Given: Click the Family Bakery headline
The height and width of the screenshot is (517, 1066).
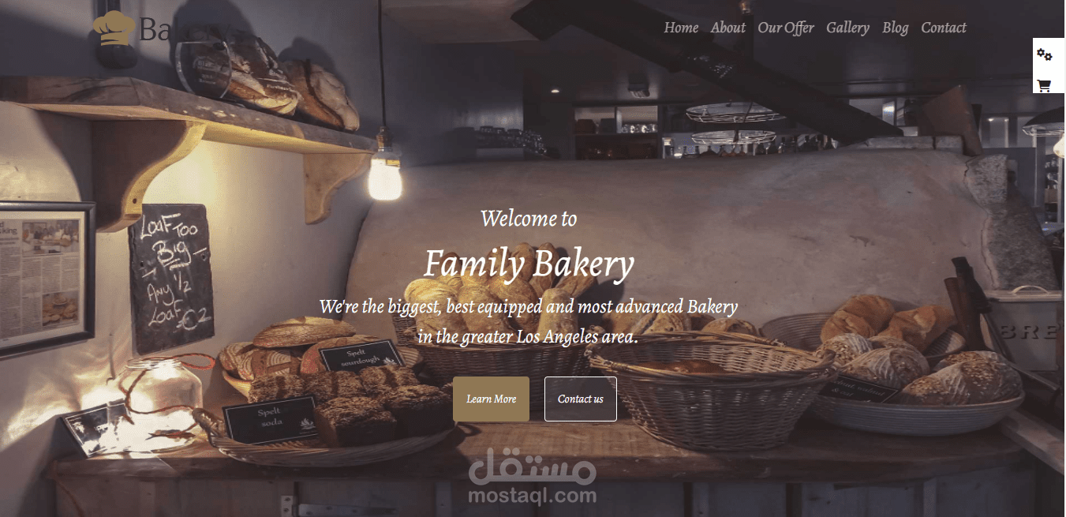Looking at the screenshot, I should tap(529, 264).
